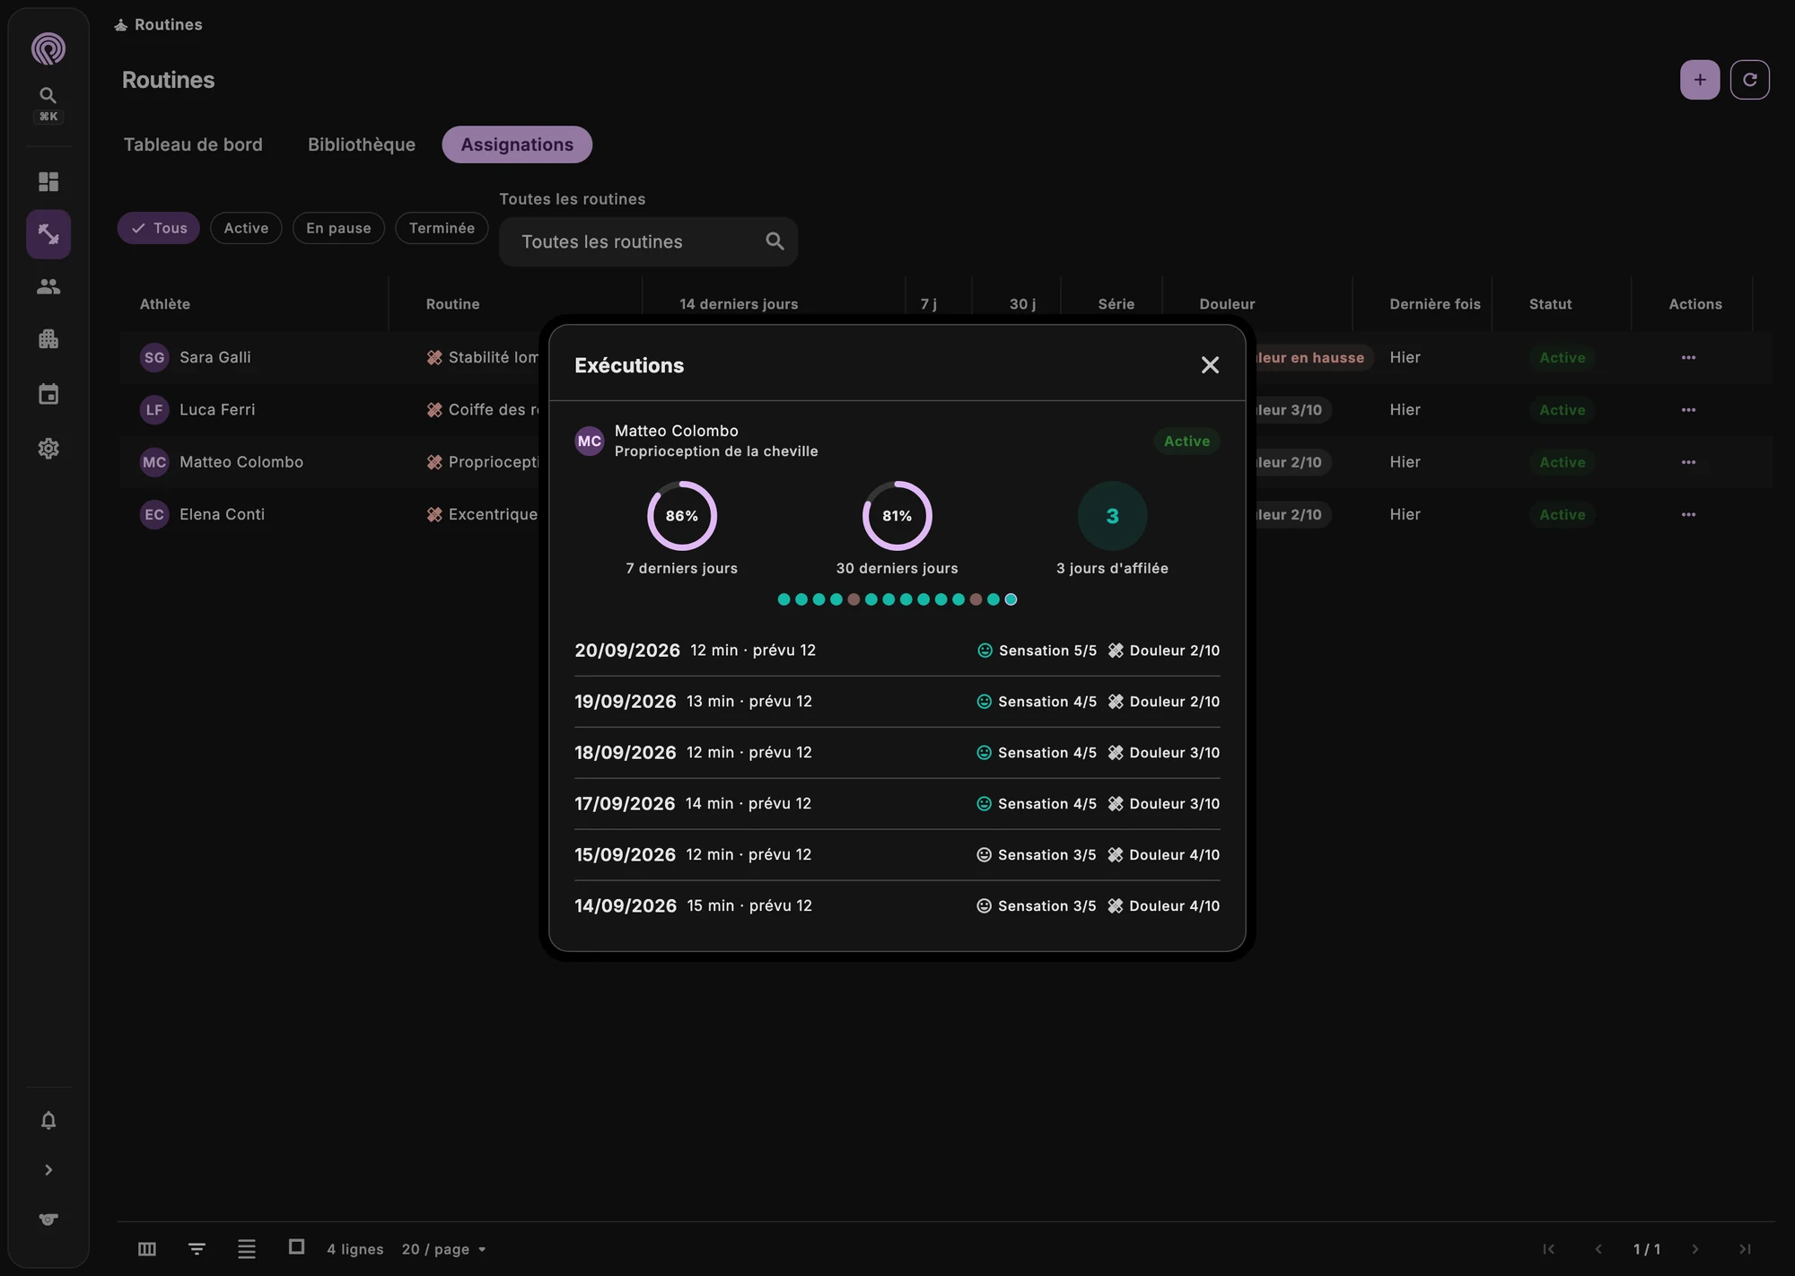Open actions menu for Sara Galli
The image size is (1795, 1276).
[1688, 357]
